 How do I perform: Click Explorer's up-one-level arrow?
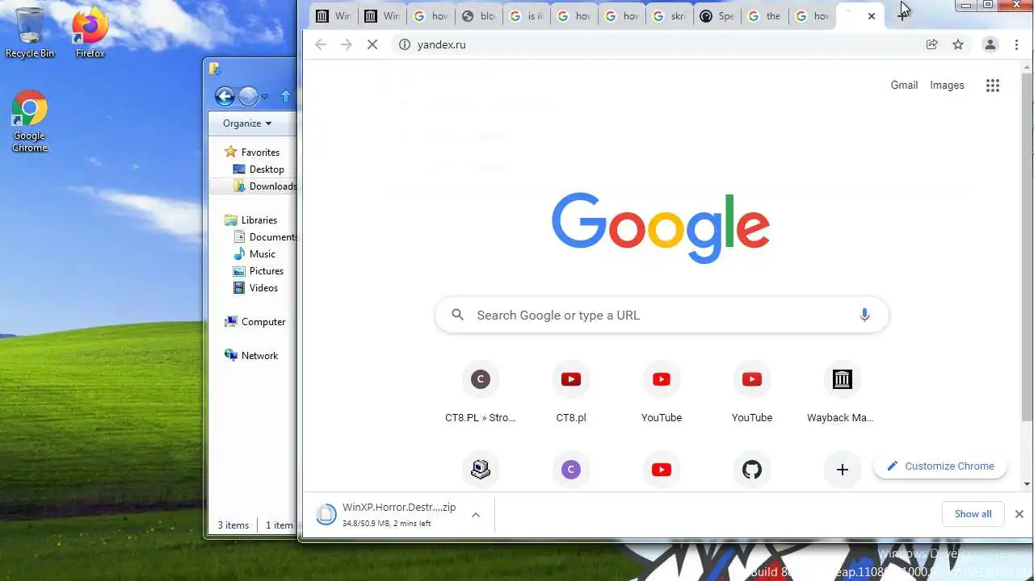(285, 97)
